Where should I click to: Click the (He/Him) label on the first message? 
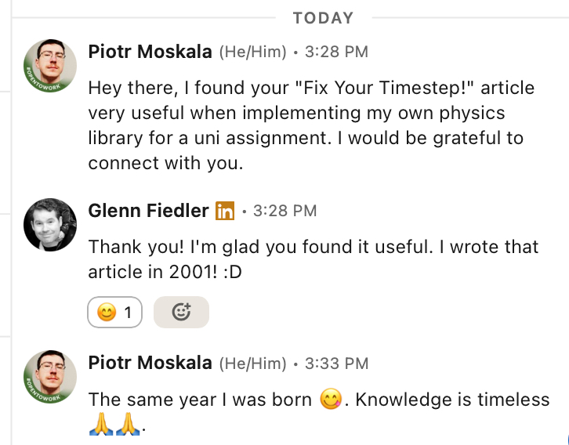click(x=252, y=52)
